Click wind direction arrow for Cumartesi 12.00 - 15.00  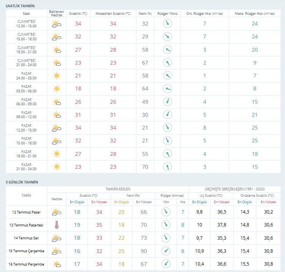coord(167,24)
